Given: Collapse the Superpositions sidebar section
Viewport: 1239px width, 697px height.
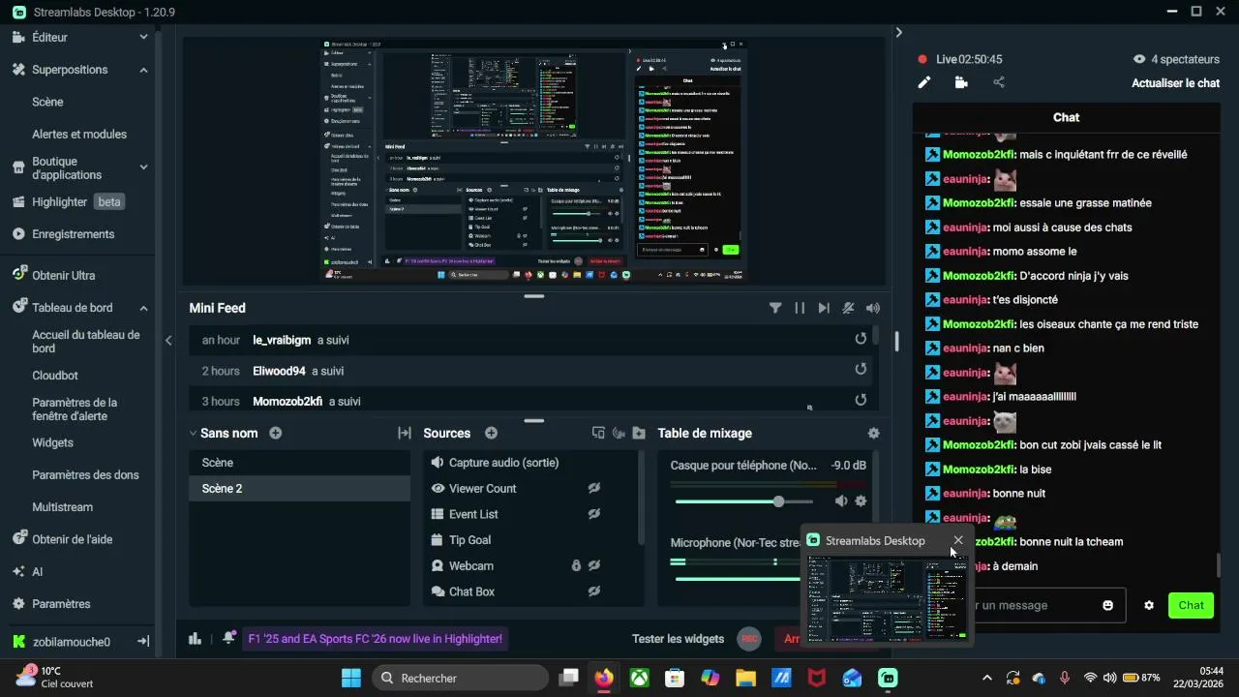Looking at the screenshot, I should 143,70.
